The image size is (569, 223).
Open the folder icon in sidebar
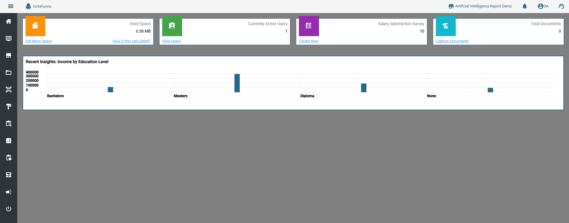(9, 73)
